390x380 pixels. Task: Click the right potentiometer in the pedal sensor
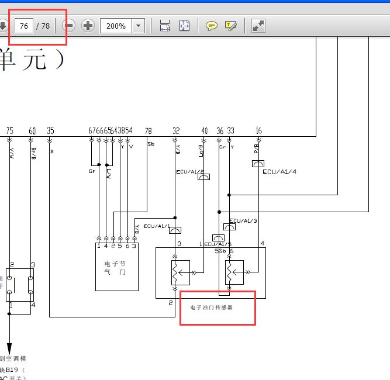(234, 272)
